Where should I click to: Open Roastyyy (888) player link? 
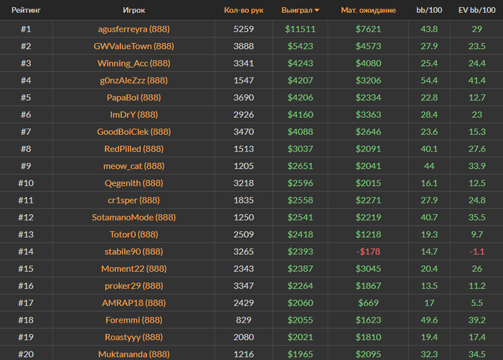134,337
